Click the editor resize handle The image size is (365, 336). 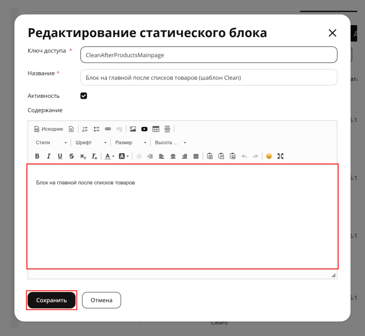(x=333, y=275)
